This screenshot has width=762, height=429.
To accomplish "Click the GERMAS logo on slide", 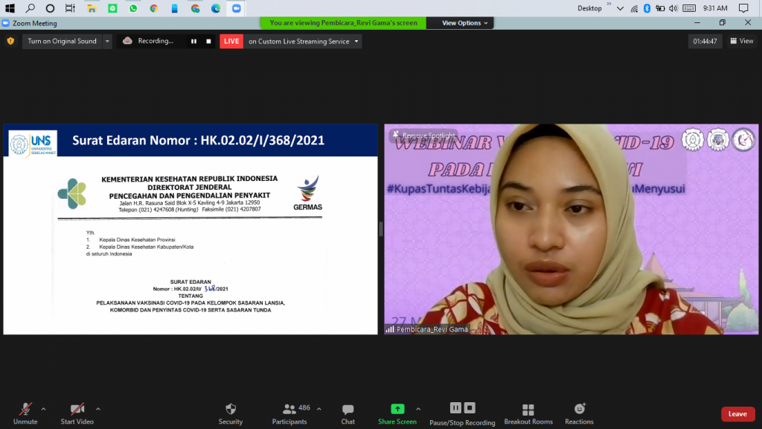I will pyautogui.click(x=307, y=193).
